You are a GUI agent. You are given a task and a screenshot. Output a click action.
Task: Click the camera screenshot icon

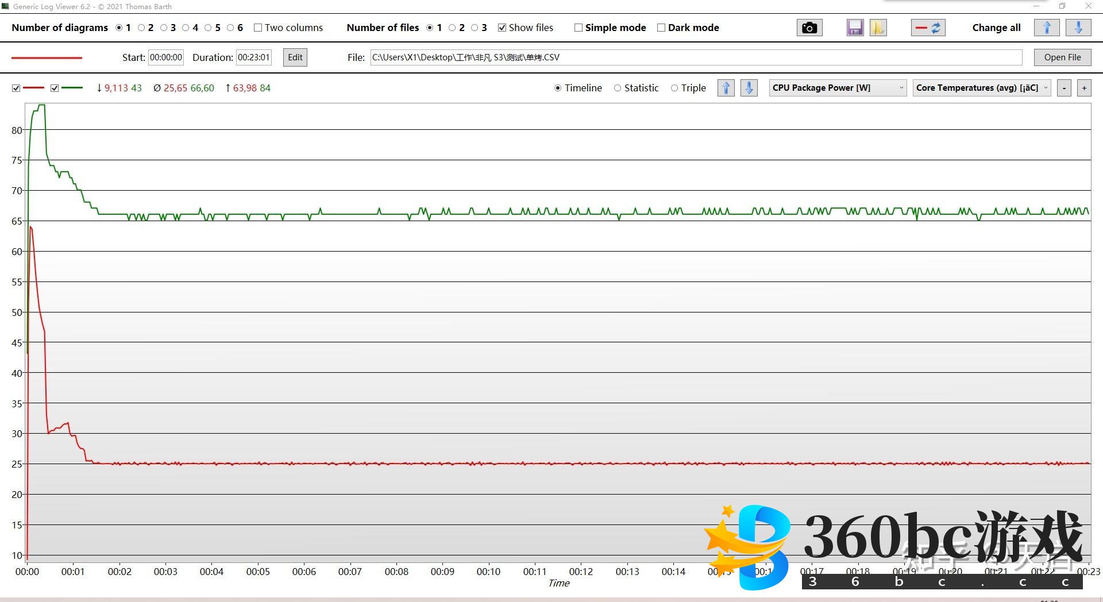click(809, 28)
